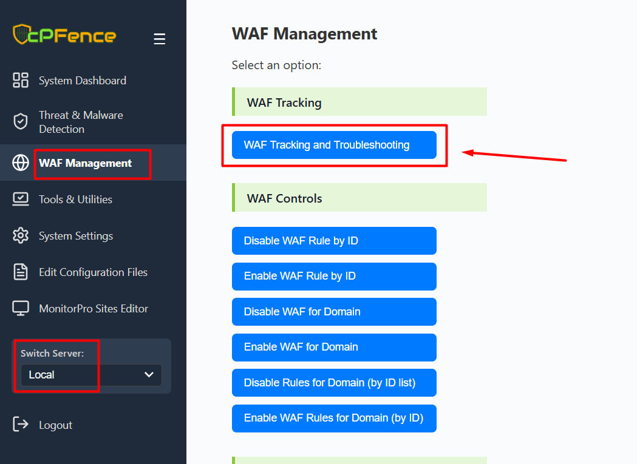Click Disable Rules for Domain (by ID list)
This screenshot has height=464, width=637.
(x=334, y=383)
